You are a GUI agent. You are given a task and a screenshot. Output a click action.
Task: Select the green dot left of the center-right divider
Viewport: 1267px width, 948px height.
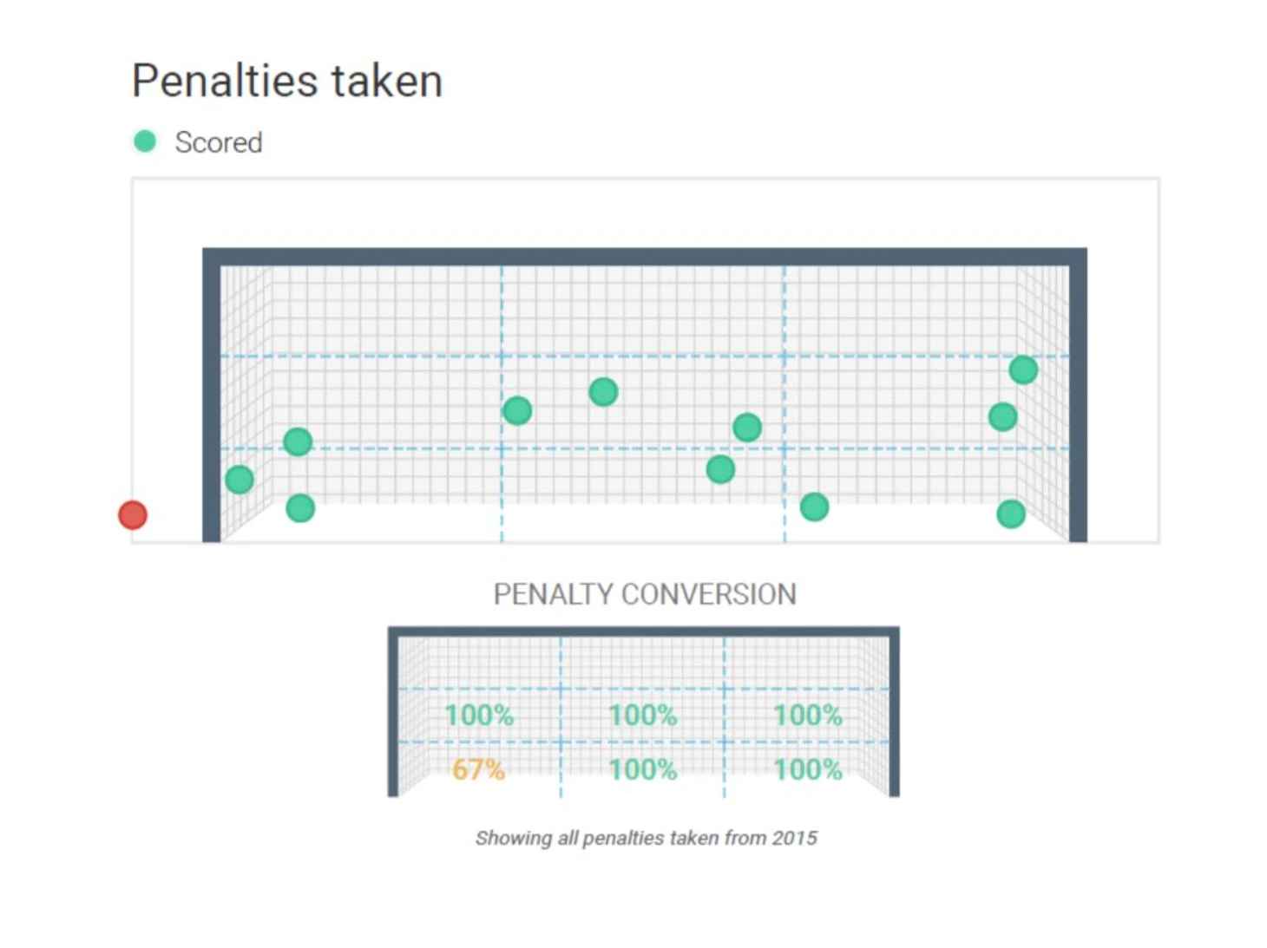(747, 428)
